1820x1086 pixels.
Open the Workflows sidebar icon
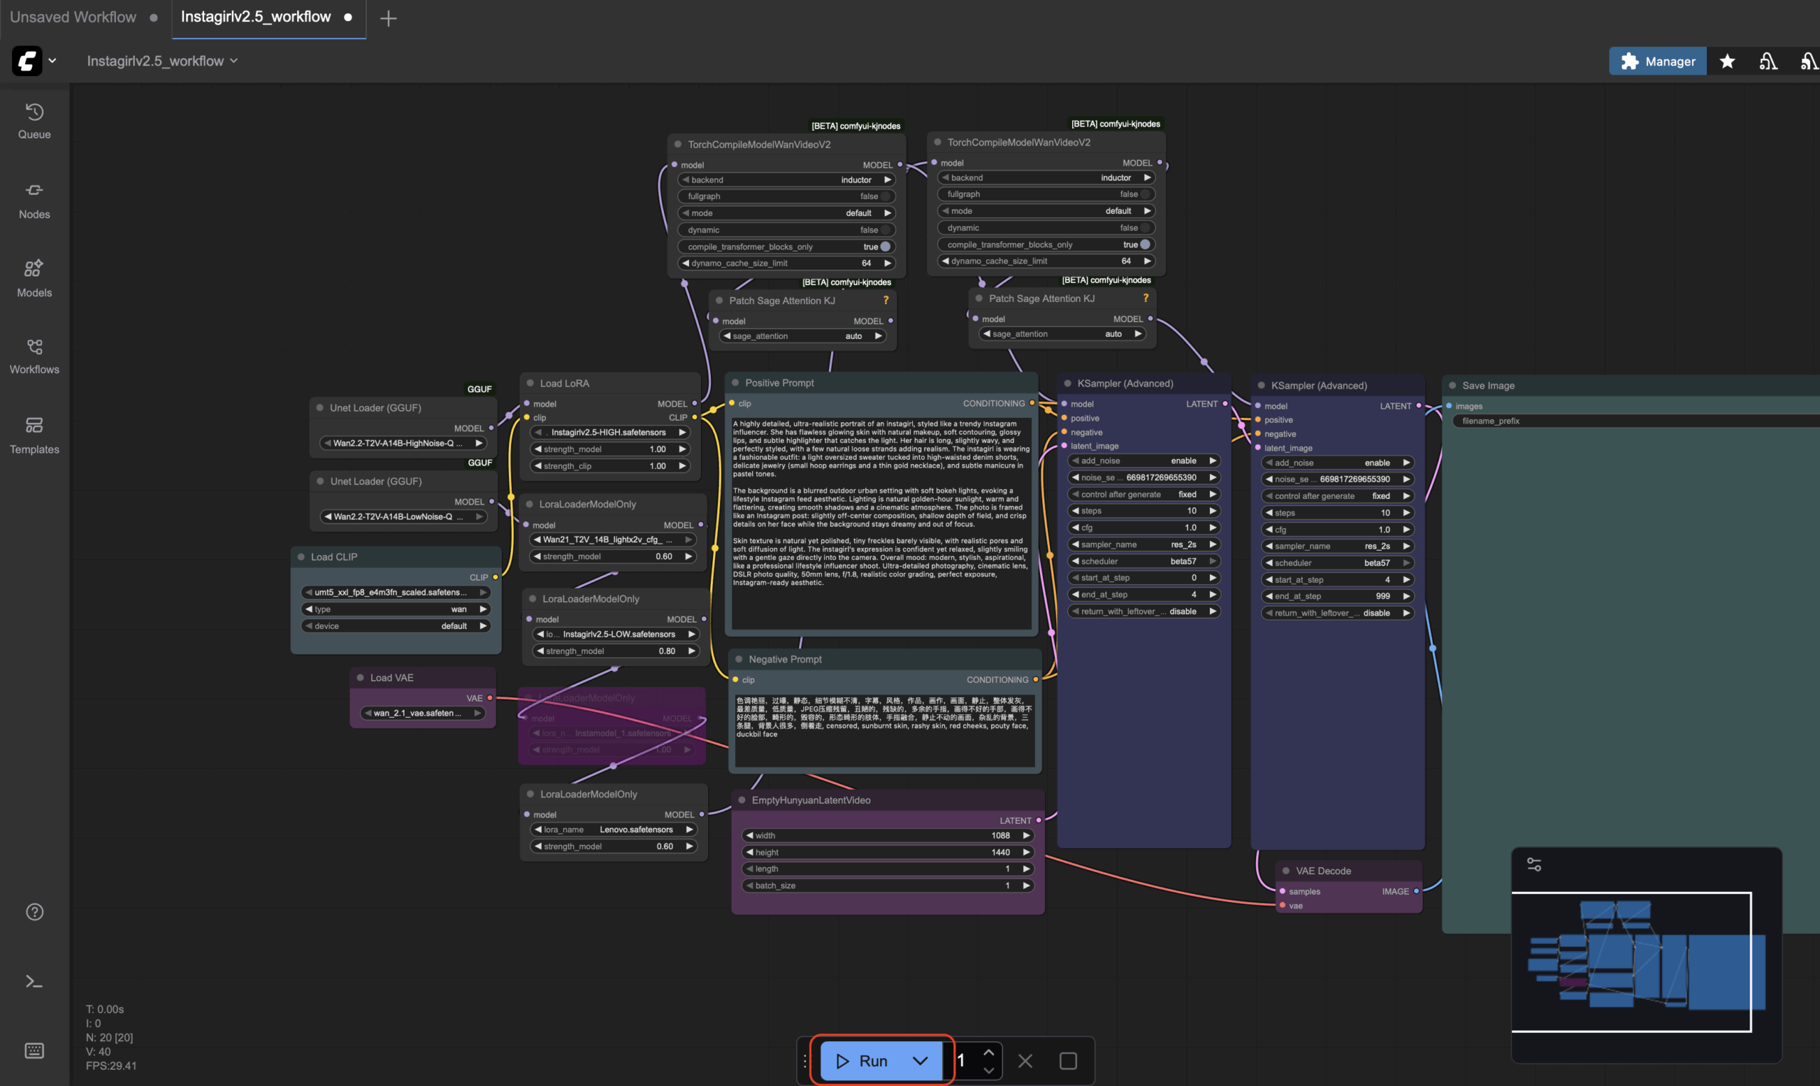point(34,356)
